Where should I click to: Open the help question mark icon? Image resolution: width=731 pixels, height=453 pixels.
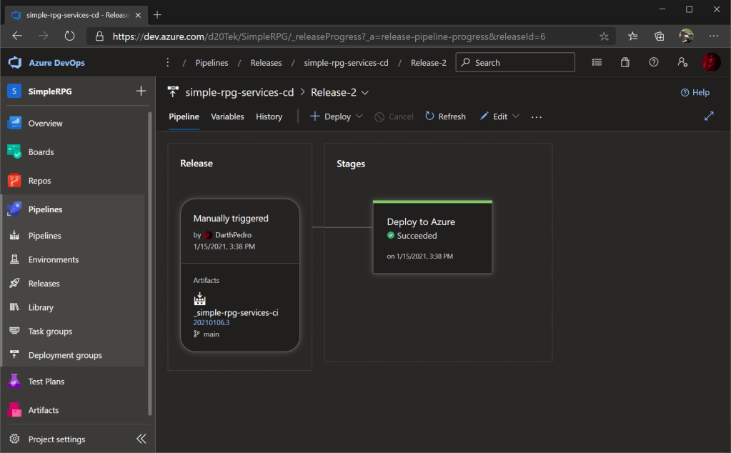[653, 63]
